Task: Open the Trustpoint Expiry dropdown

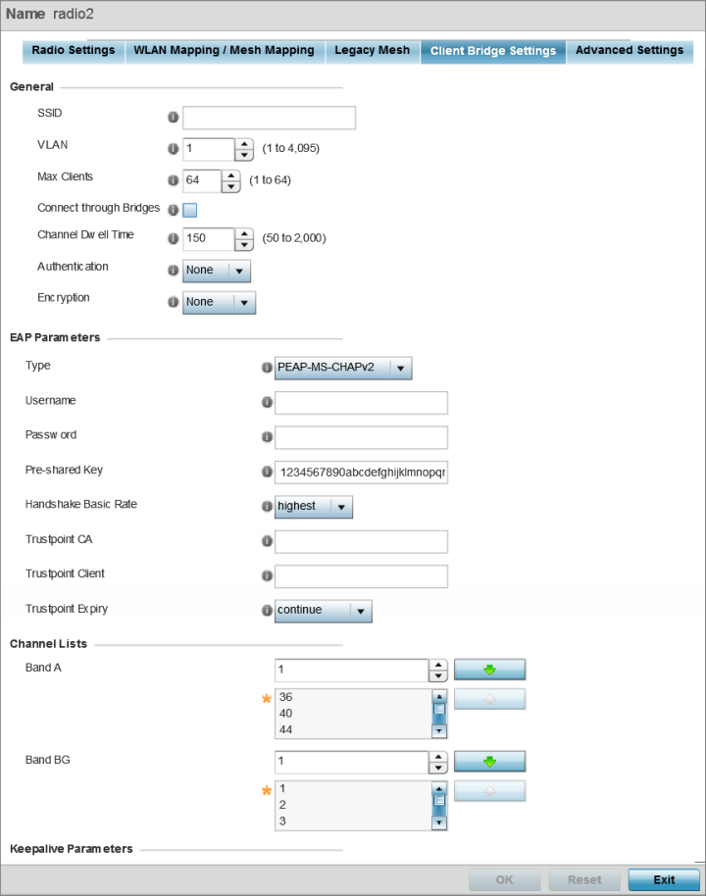Action: 324,611
